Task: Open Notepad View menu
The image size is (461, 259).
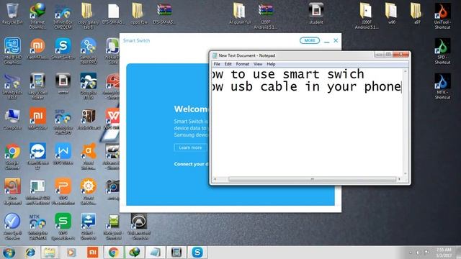Action: coord(258,64)
